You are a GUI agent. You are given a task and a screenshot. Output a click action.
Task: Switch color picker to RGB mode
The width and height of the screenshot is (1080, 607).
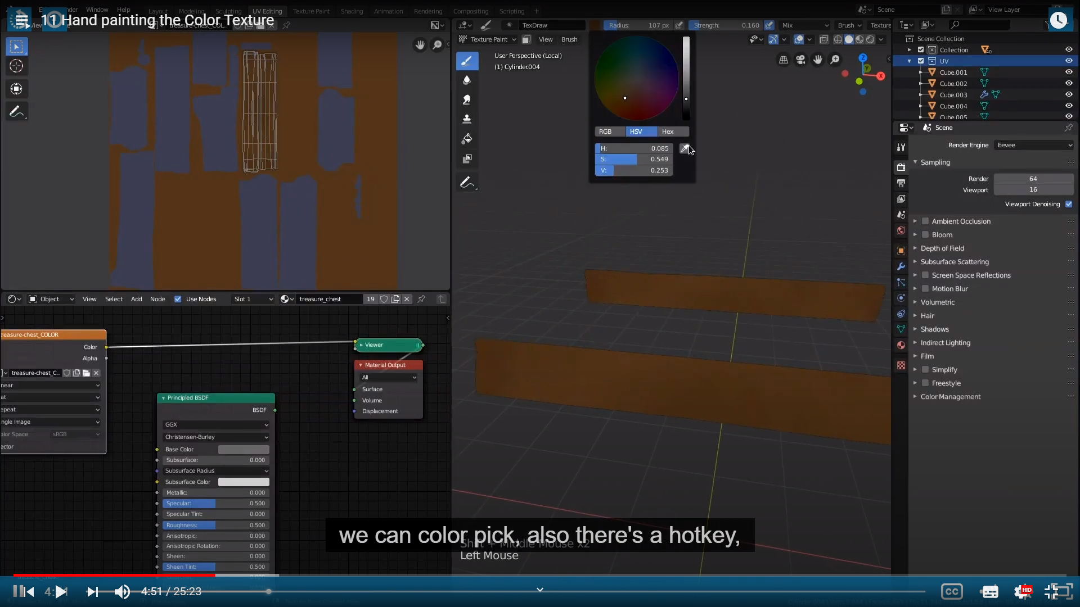point(605,132)
